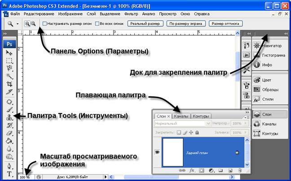
Task: Open the Brushes dock icon
Action: coord(247,85)
